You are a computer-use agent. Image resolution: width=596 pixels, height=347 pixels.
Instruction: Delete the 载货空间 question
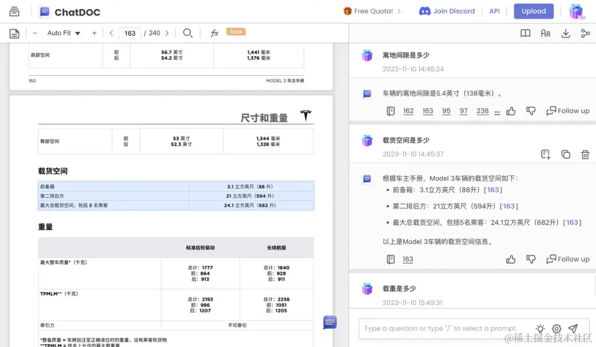click(x=585, y=154)
